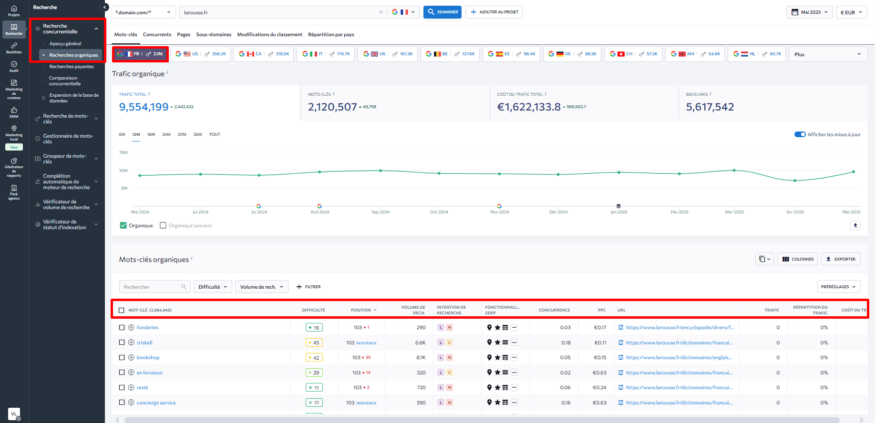Open the Google France search engine dropdown
The width and height of the screenshot is (875, 423).
coord(403,12)
